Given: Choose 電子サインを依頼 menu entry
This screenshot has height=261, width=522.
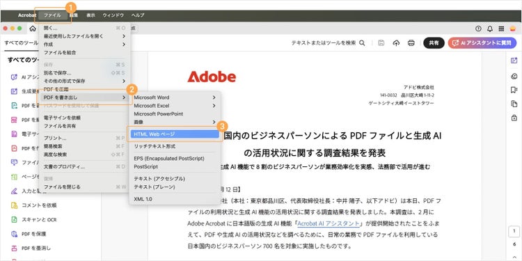Looking at the screenshot, I should click(x=84, y=118).
